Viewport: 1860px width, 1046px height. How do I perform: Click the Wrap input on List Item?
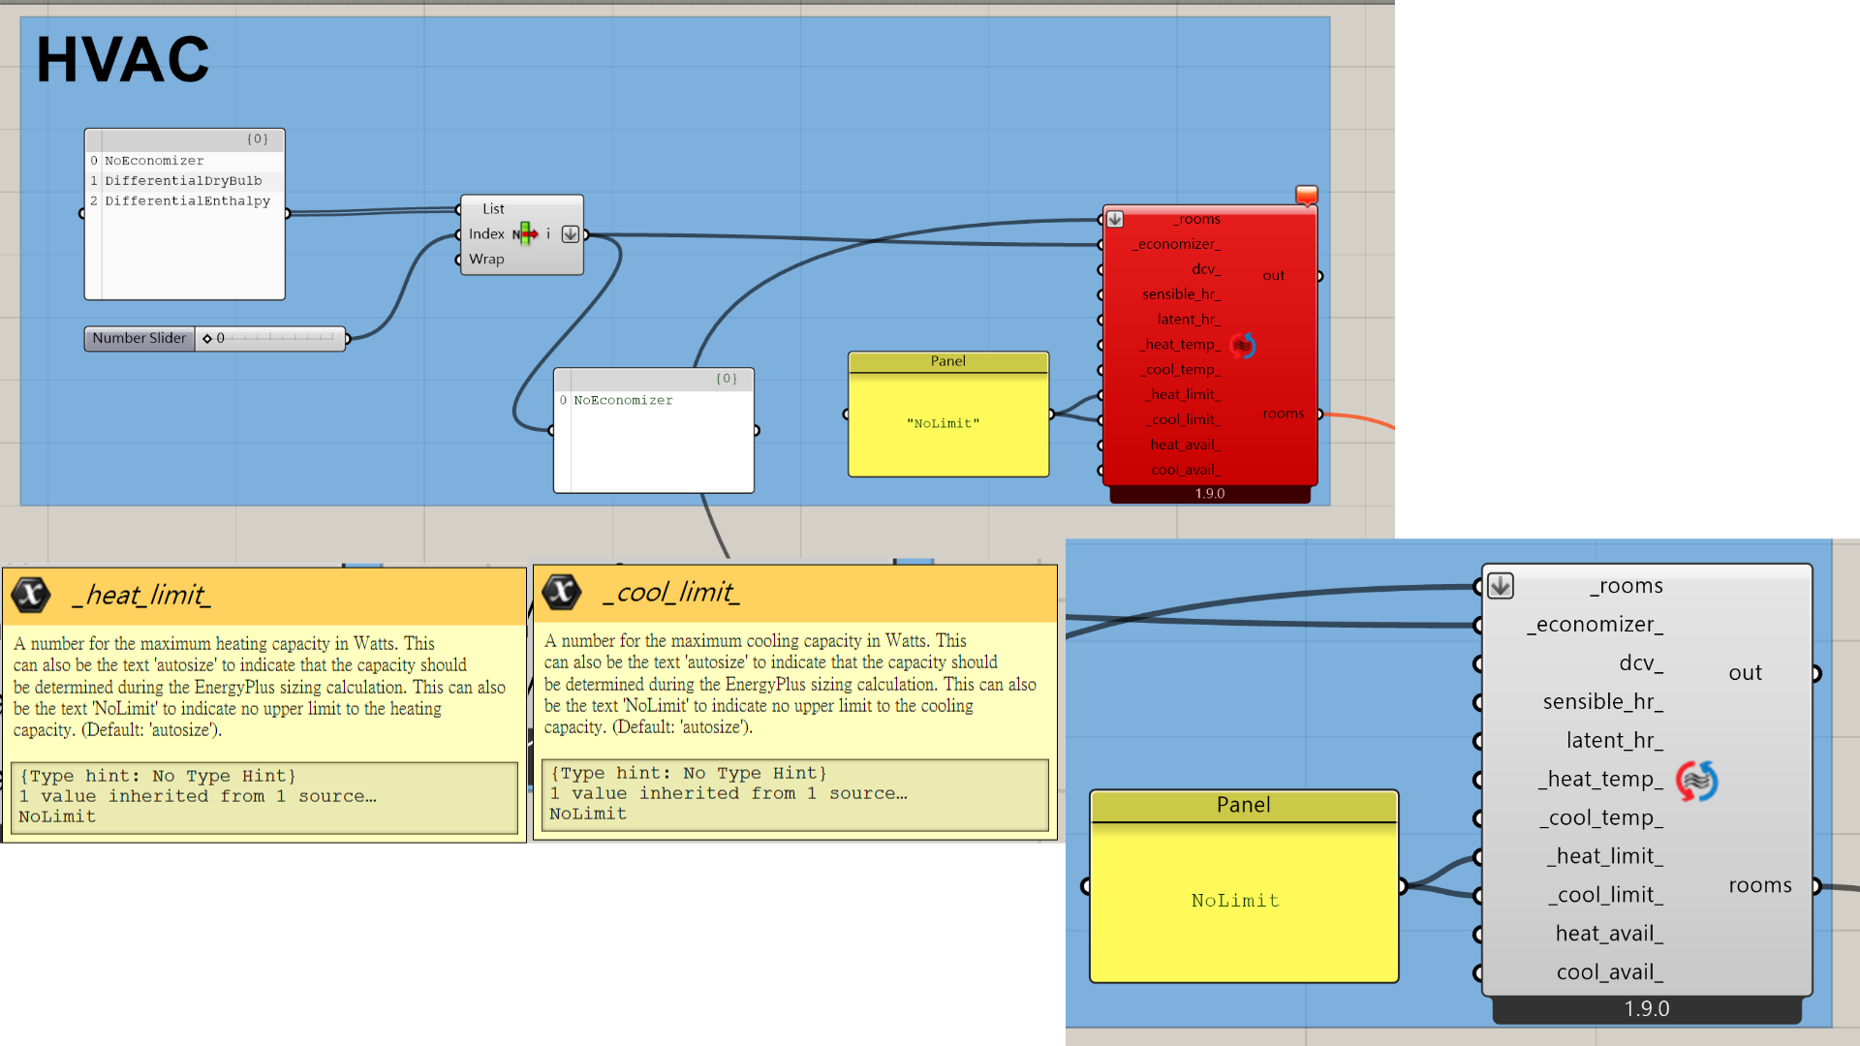click(486, 260)
